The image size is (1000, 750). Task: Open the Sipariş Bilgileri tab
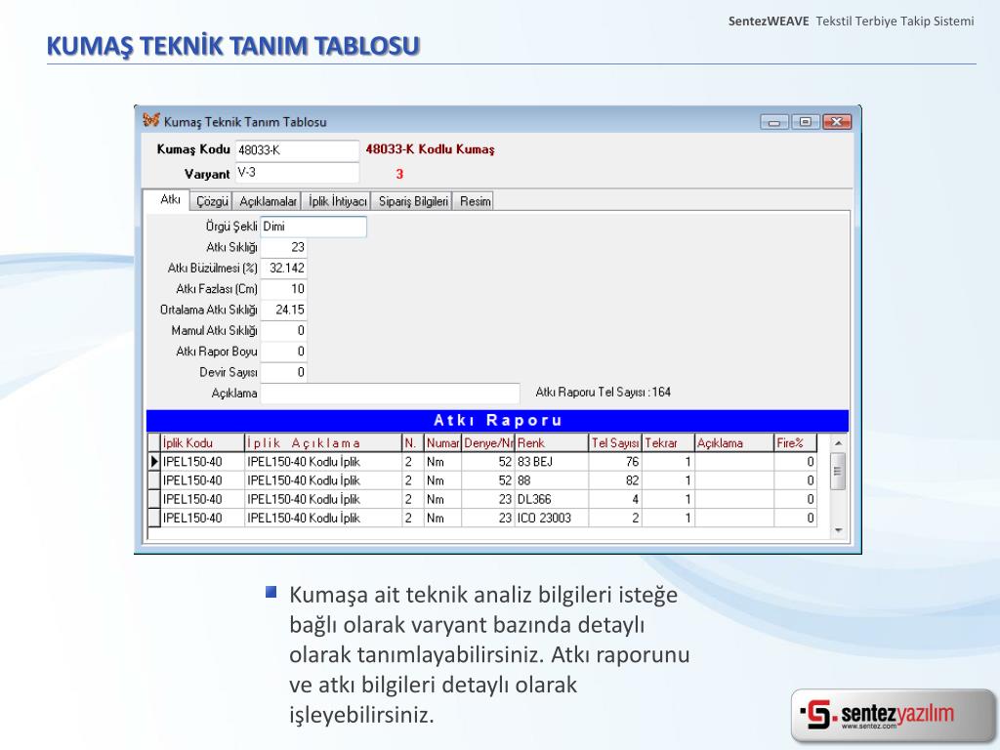tap(413, 201)
